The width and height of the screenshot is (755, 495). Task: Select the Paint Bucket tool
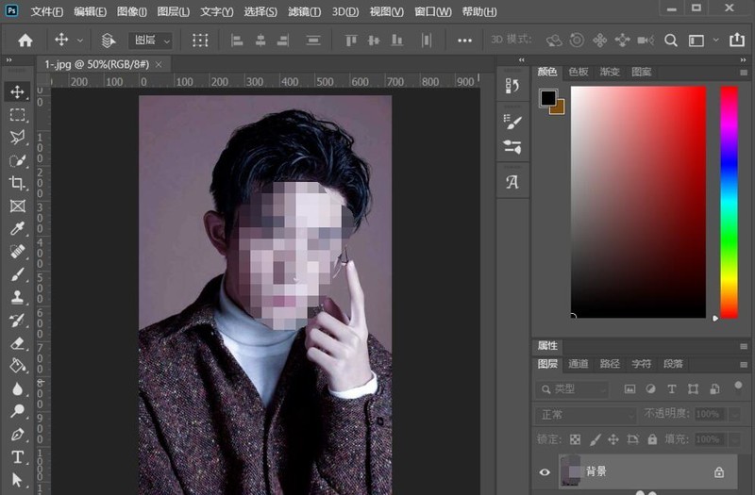[17, 366]
